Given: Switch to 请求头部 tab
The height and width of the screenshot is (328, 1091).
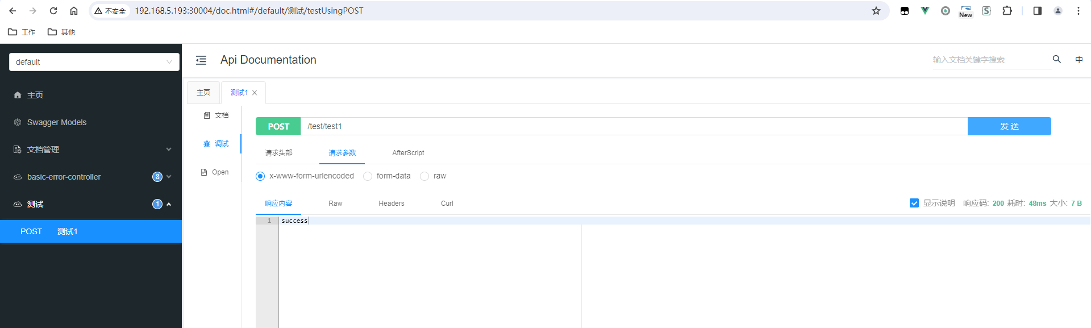Looking at the screenshot, I should pos(278,153).
